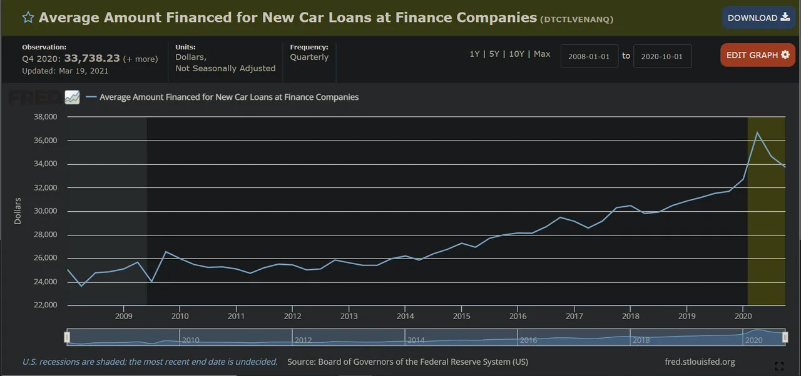Viewport: 801px width, 376px height.
Task: Click the U.S. recessions shaded note
Action: click(150, 362)
